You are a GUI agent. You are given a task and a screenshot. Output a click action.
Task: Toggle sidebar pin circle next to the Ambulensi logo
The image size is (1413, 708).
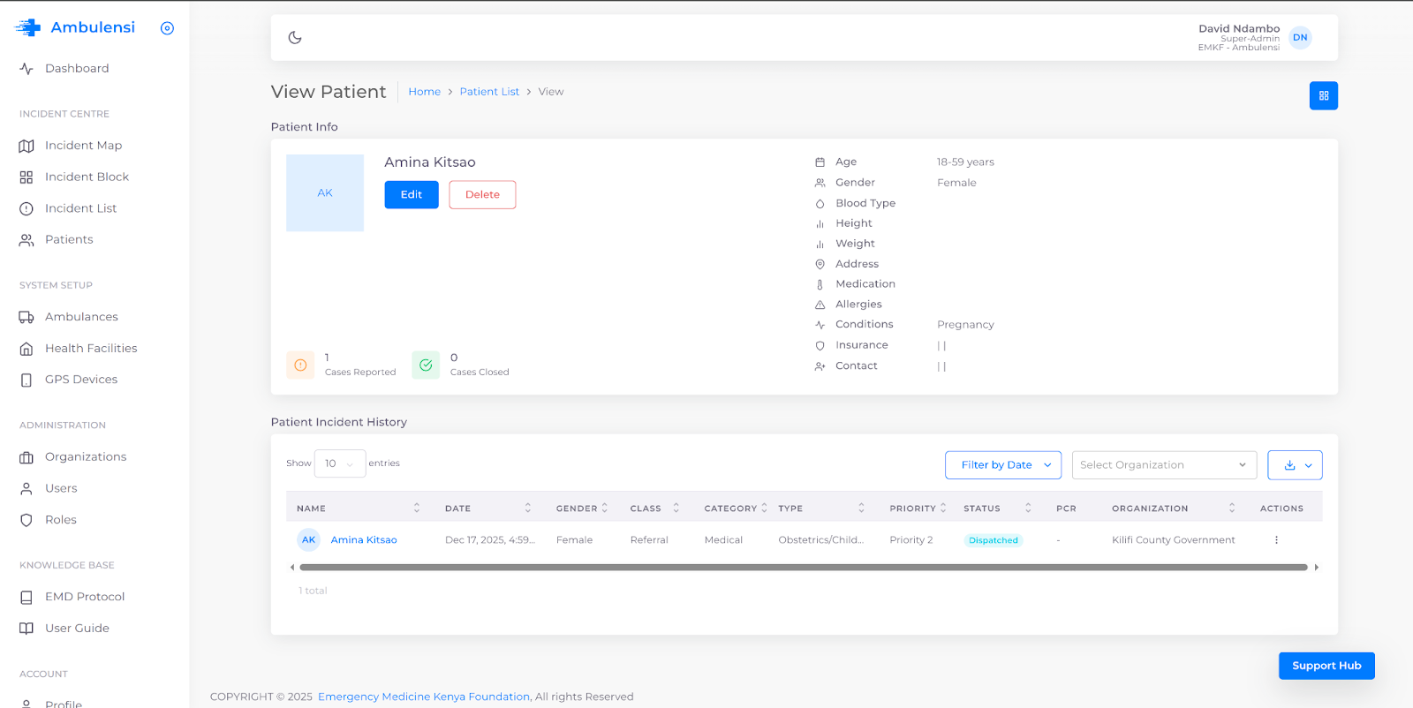[x=167, y=28]
